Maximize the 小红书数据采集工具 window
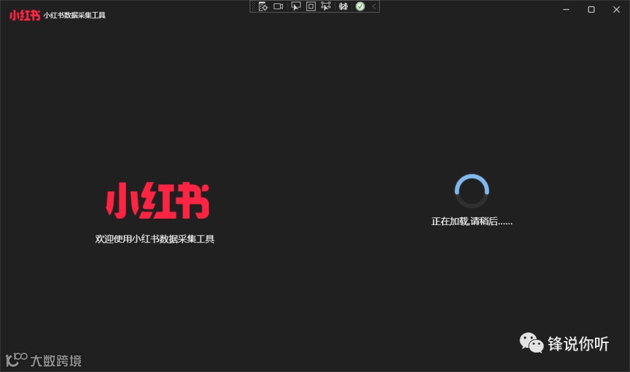This screenshot has height=372, width=630. click(x=591, y=9)
